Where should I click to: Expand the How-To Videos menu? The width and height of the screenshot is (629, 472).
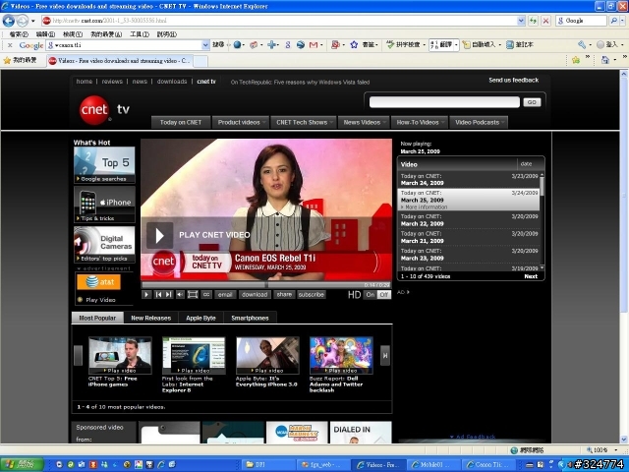click(x=420, y=122)
